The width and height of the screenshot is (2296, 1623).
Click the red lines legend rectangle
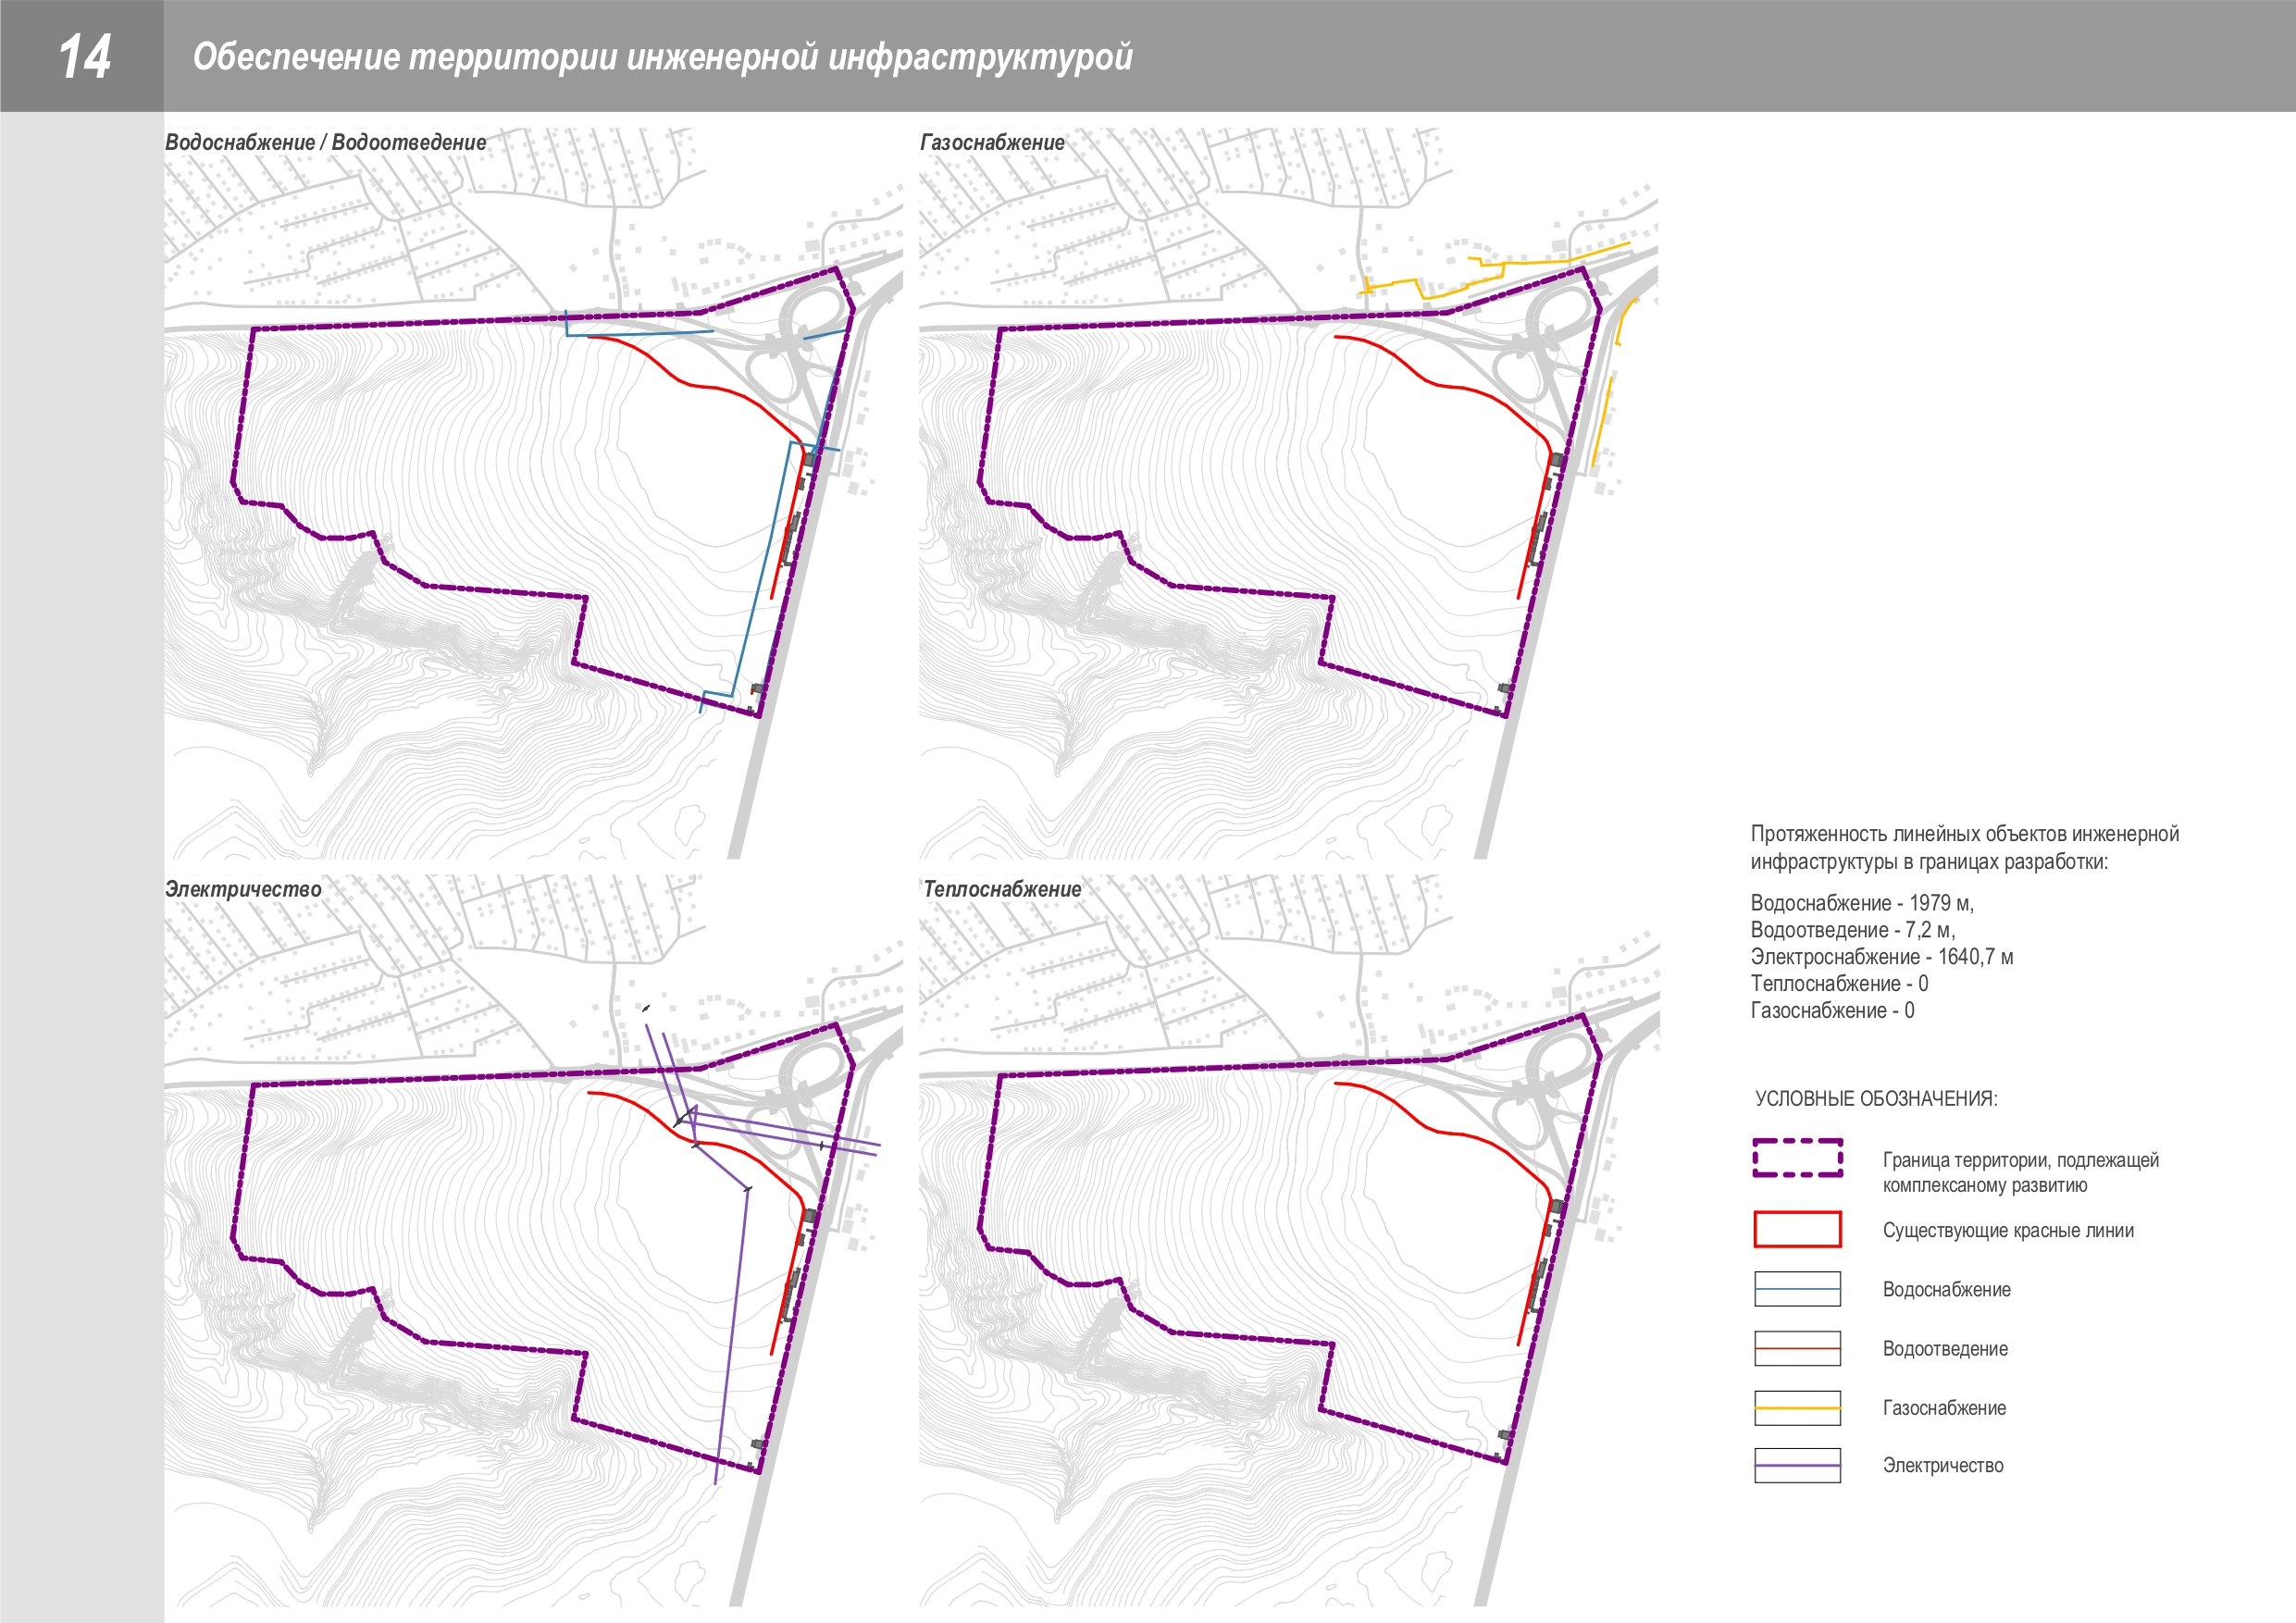[1797, 1229]
